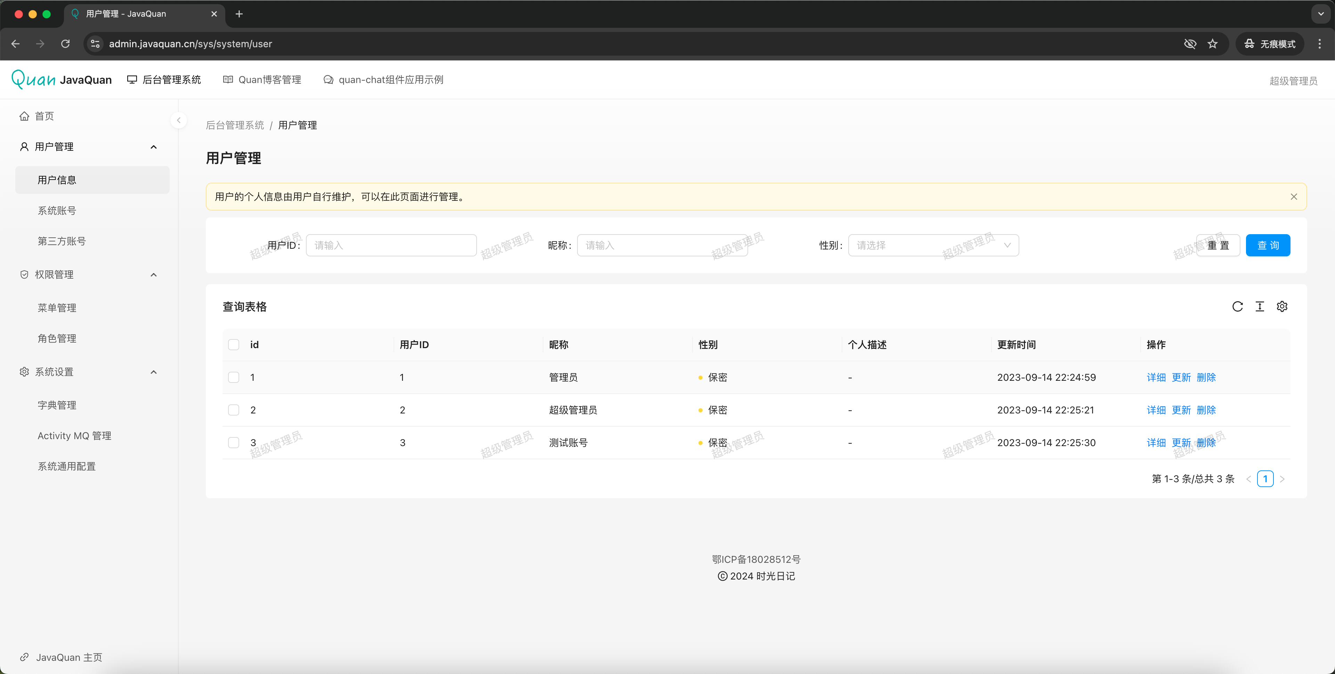The height and width of the screenshot is (674, 1335).
Task: Refresh the query table with reload icon
Action: coord(1237,307)
